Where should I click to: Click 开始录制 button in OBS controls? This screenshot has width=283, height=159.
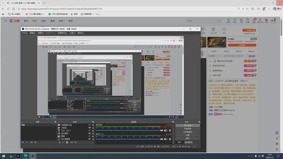[188, 129]
